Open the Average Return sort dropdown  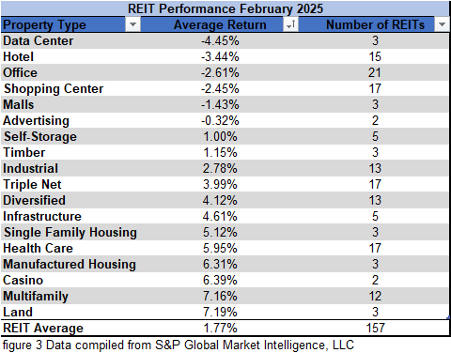click(290, 24)
